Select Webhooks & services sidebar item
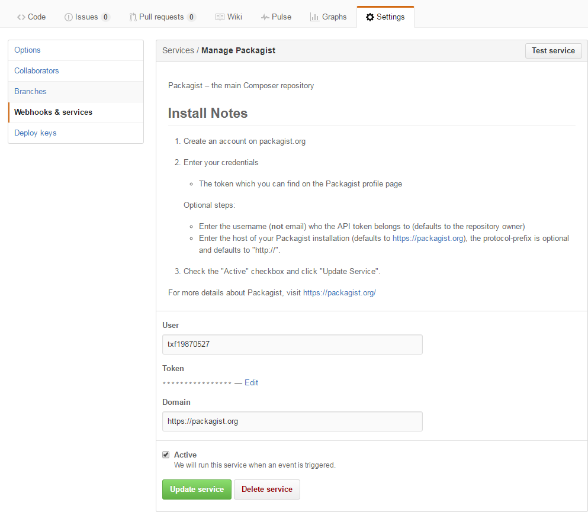Screen dimensions: 588x512 coord(76,112)
